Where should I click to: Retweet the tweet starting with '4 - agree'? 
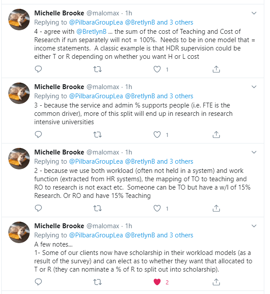pos(98,69)
